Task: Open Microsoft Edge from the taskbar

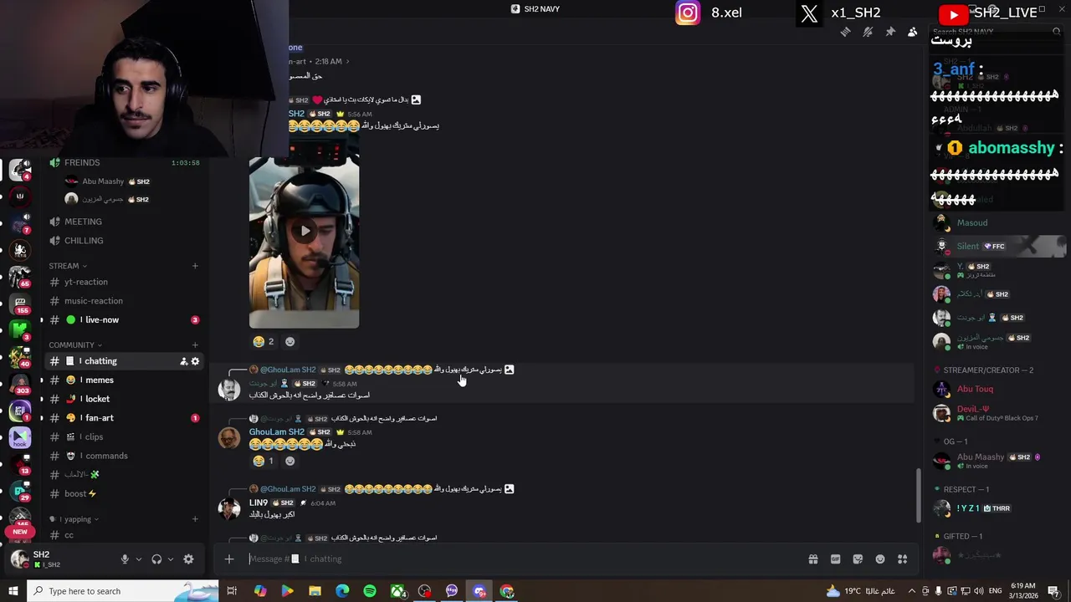Action: pos(342,591)
